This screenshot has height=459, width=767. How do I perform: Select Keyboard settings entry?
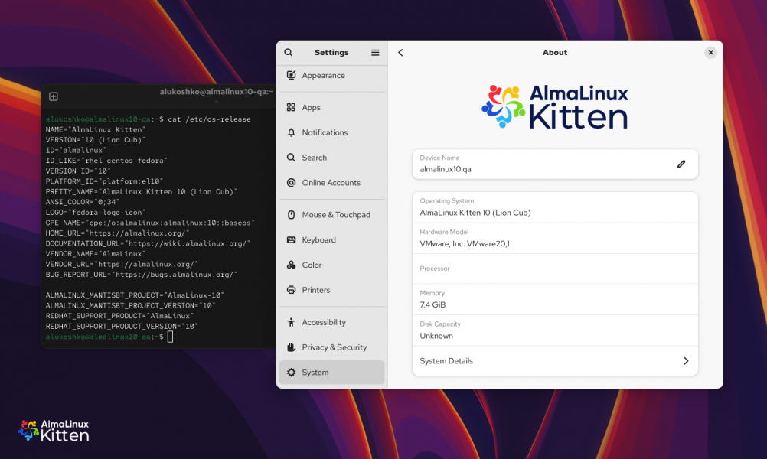point(331,239)
